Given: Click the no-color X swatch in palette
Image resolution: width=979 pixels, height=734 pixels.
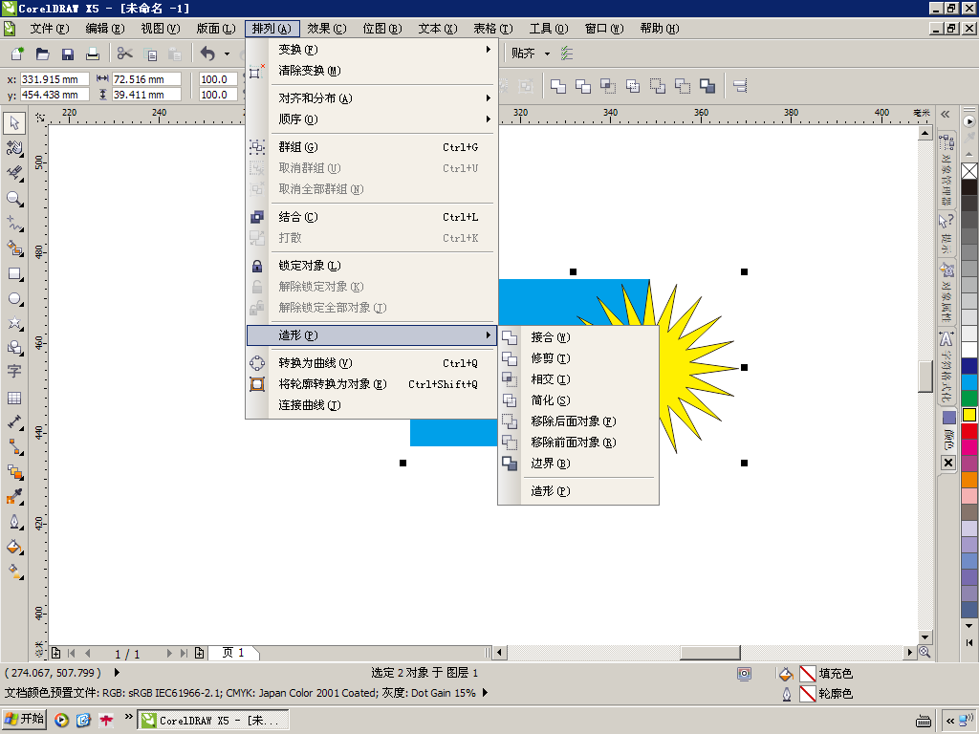Looking at the screenshot, I should pos(969,171).
